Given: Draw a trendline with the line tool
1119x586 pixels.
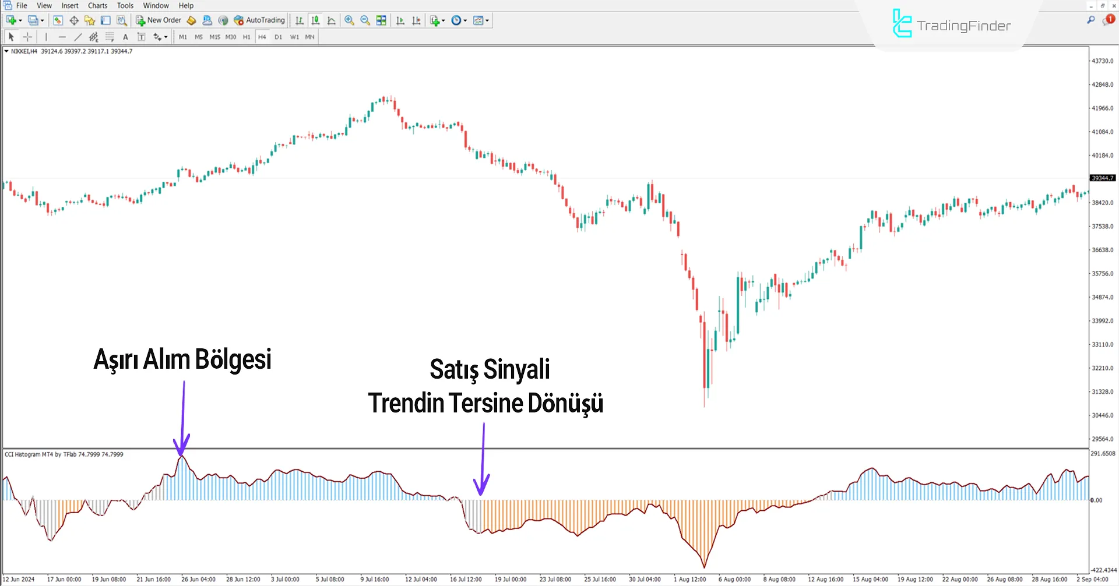Looking at the screenshot, I should (x=78, y=37).
